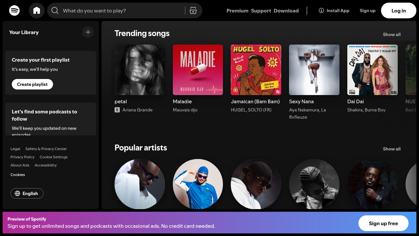Open the Jamaican (Bam Bam) cover art
This screenshot has height=236, width=419.
coord(256,70)
